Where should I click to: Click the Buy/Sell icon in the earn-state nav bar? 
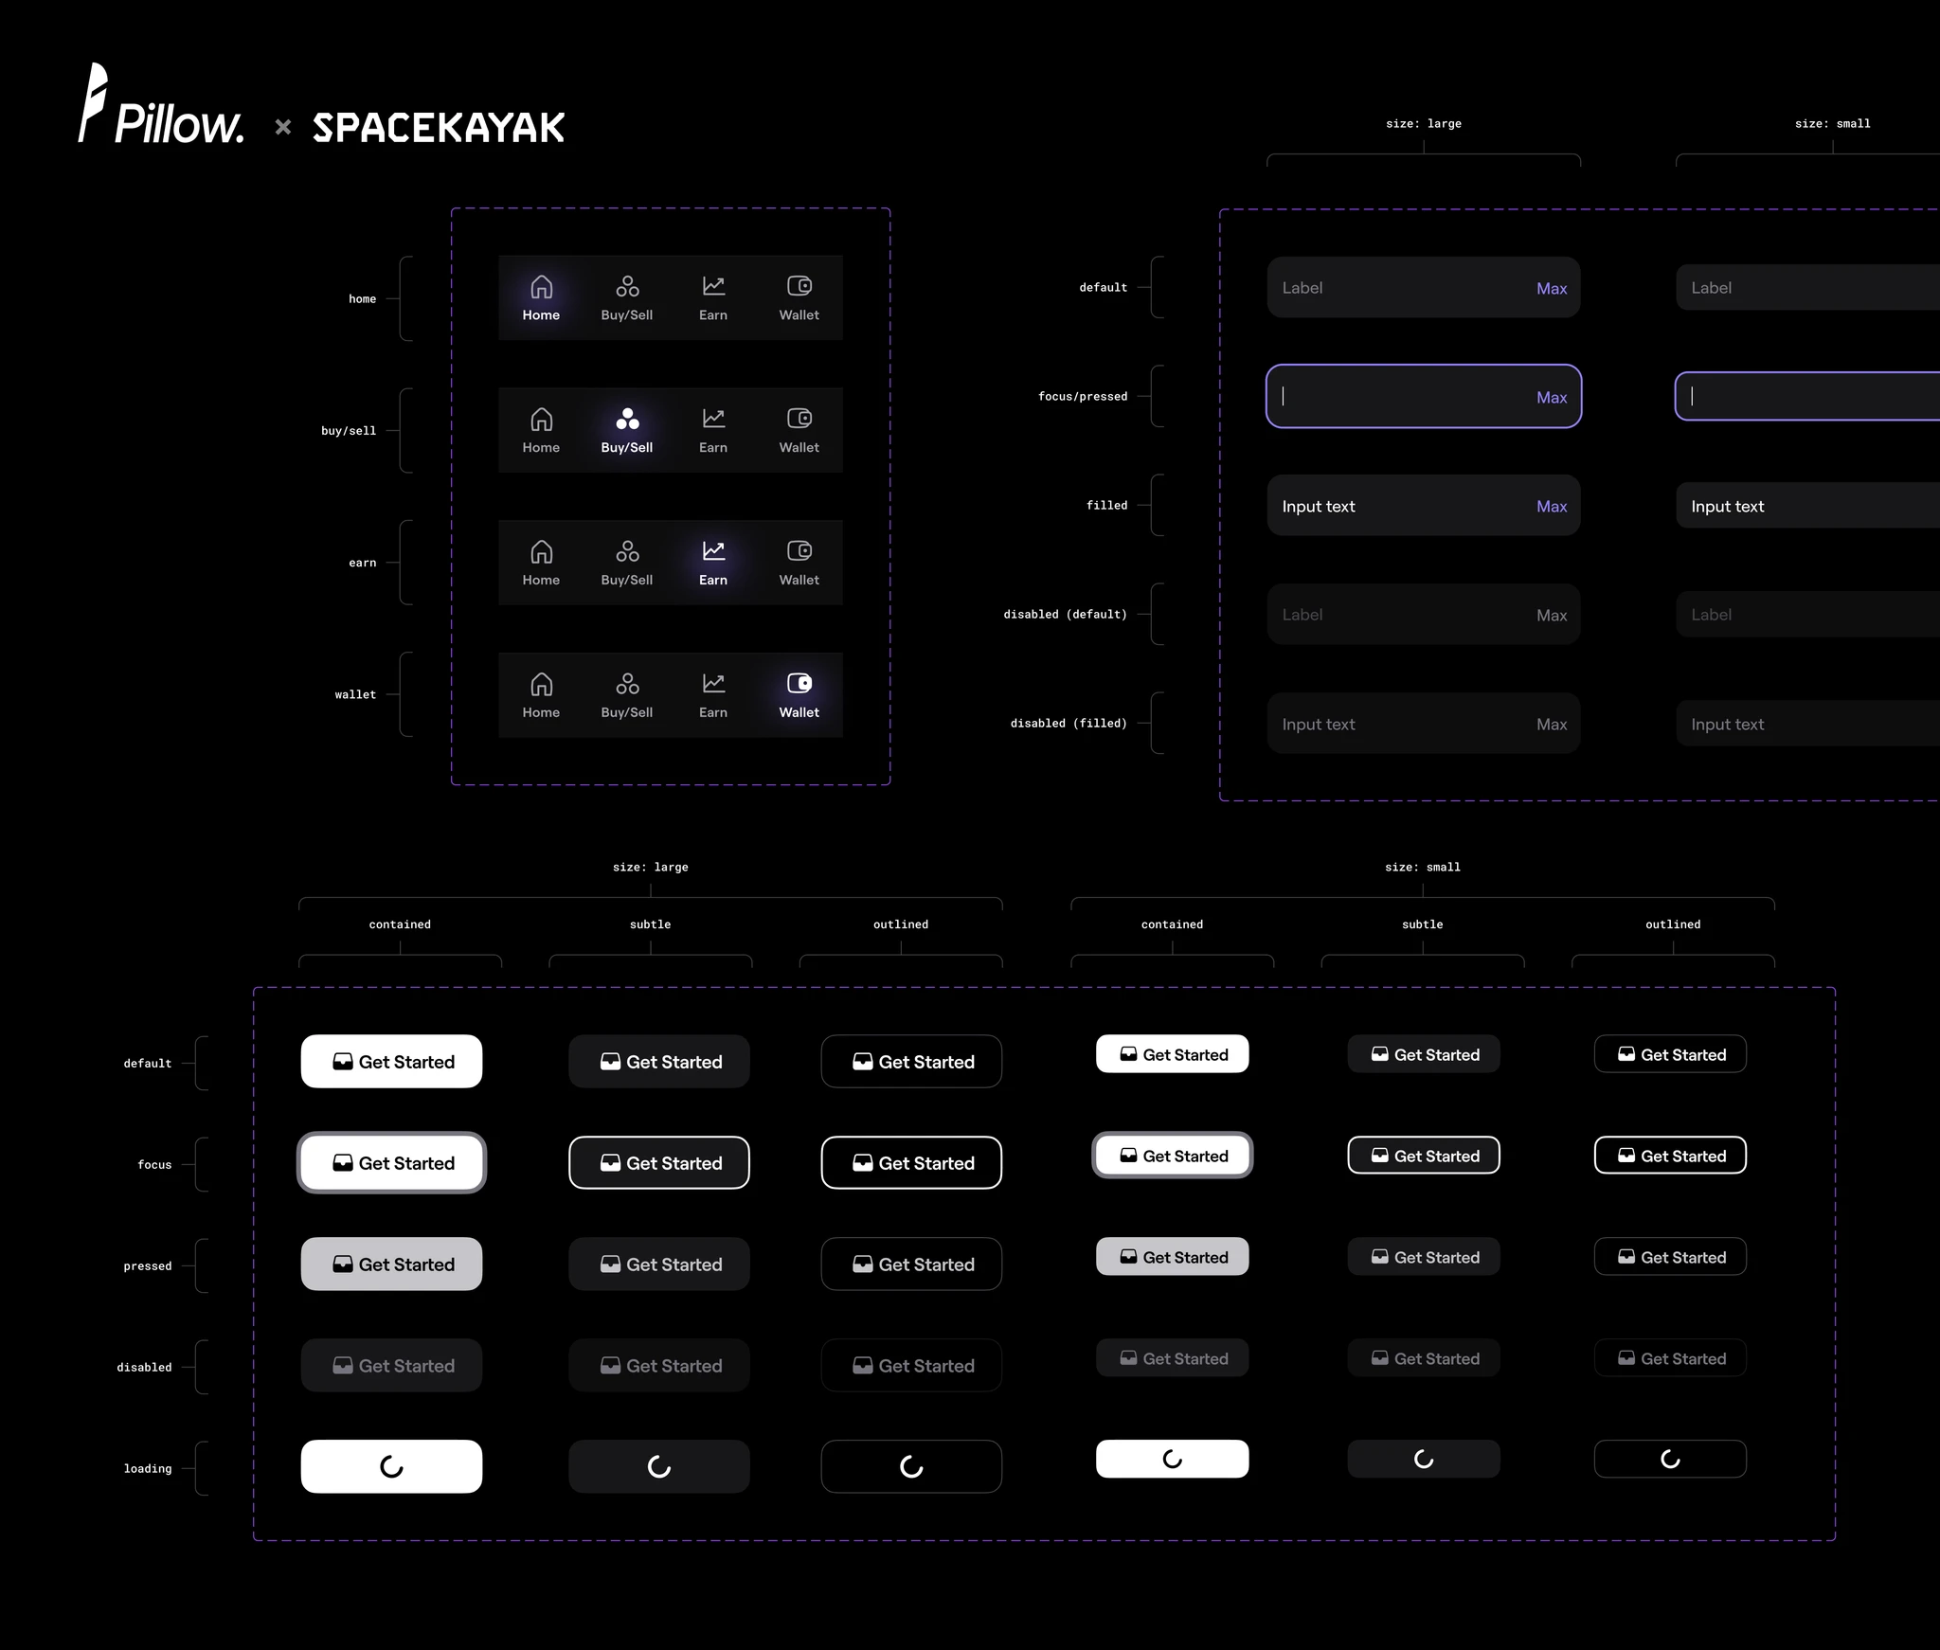(x=627, y=551)
